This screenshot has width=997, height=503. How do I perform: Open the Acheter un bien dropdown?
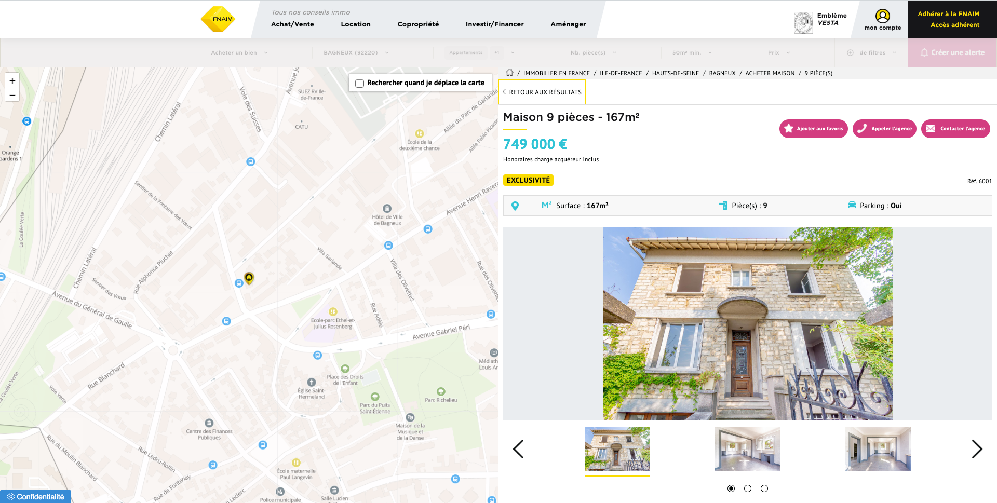click(239, 52)
